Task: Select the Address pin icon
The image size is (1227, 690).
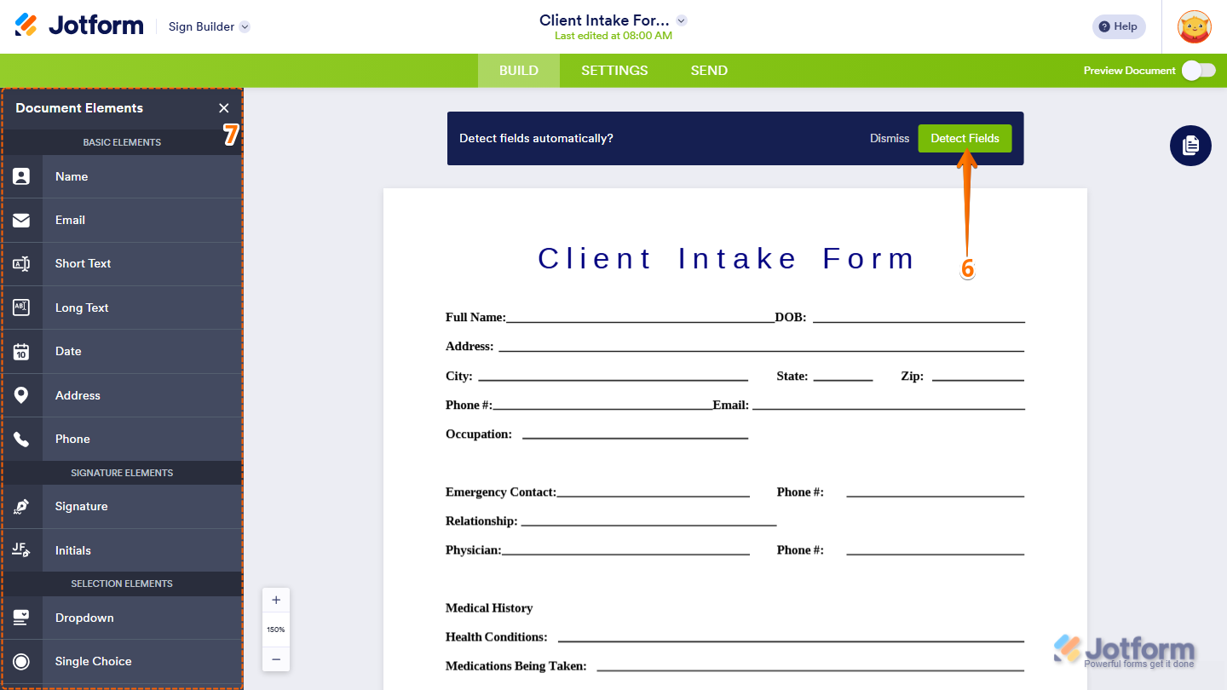Action: pyautogui.click(x=21, y=395)
